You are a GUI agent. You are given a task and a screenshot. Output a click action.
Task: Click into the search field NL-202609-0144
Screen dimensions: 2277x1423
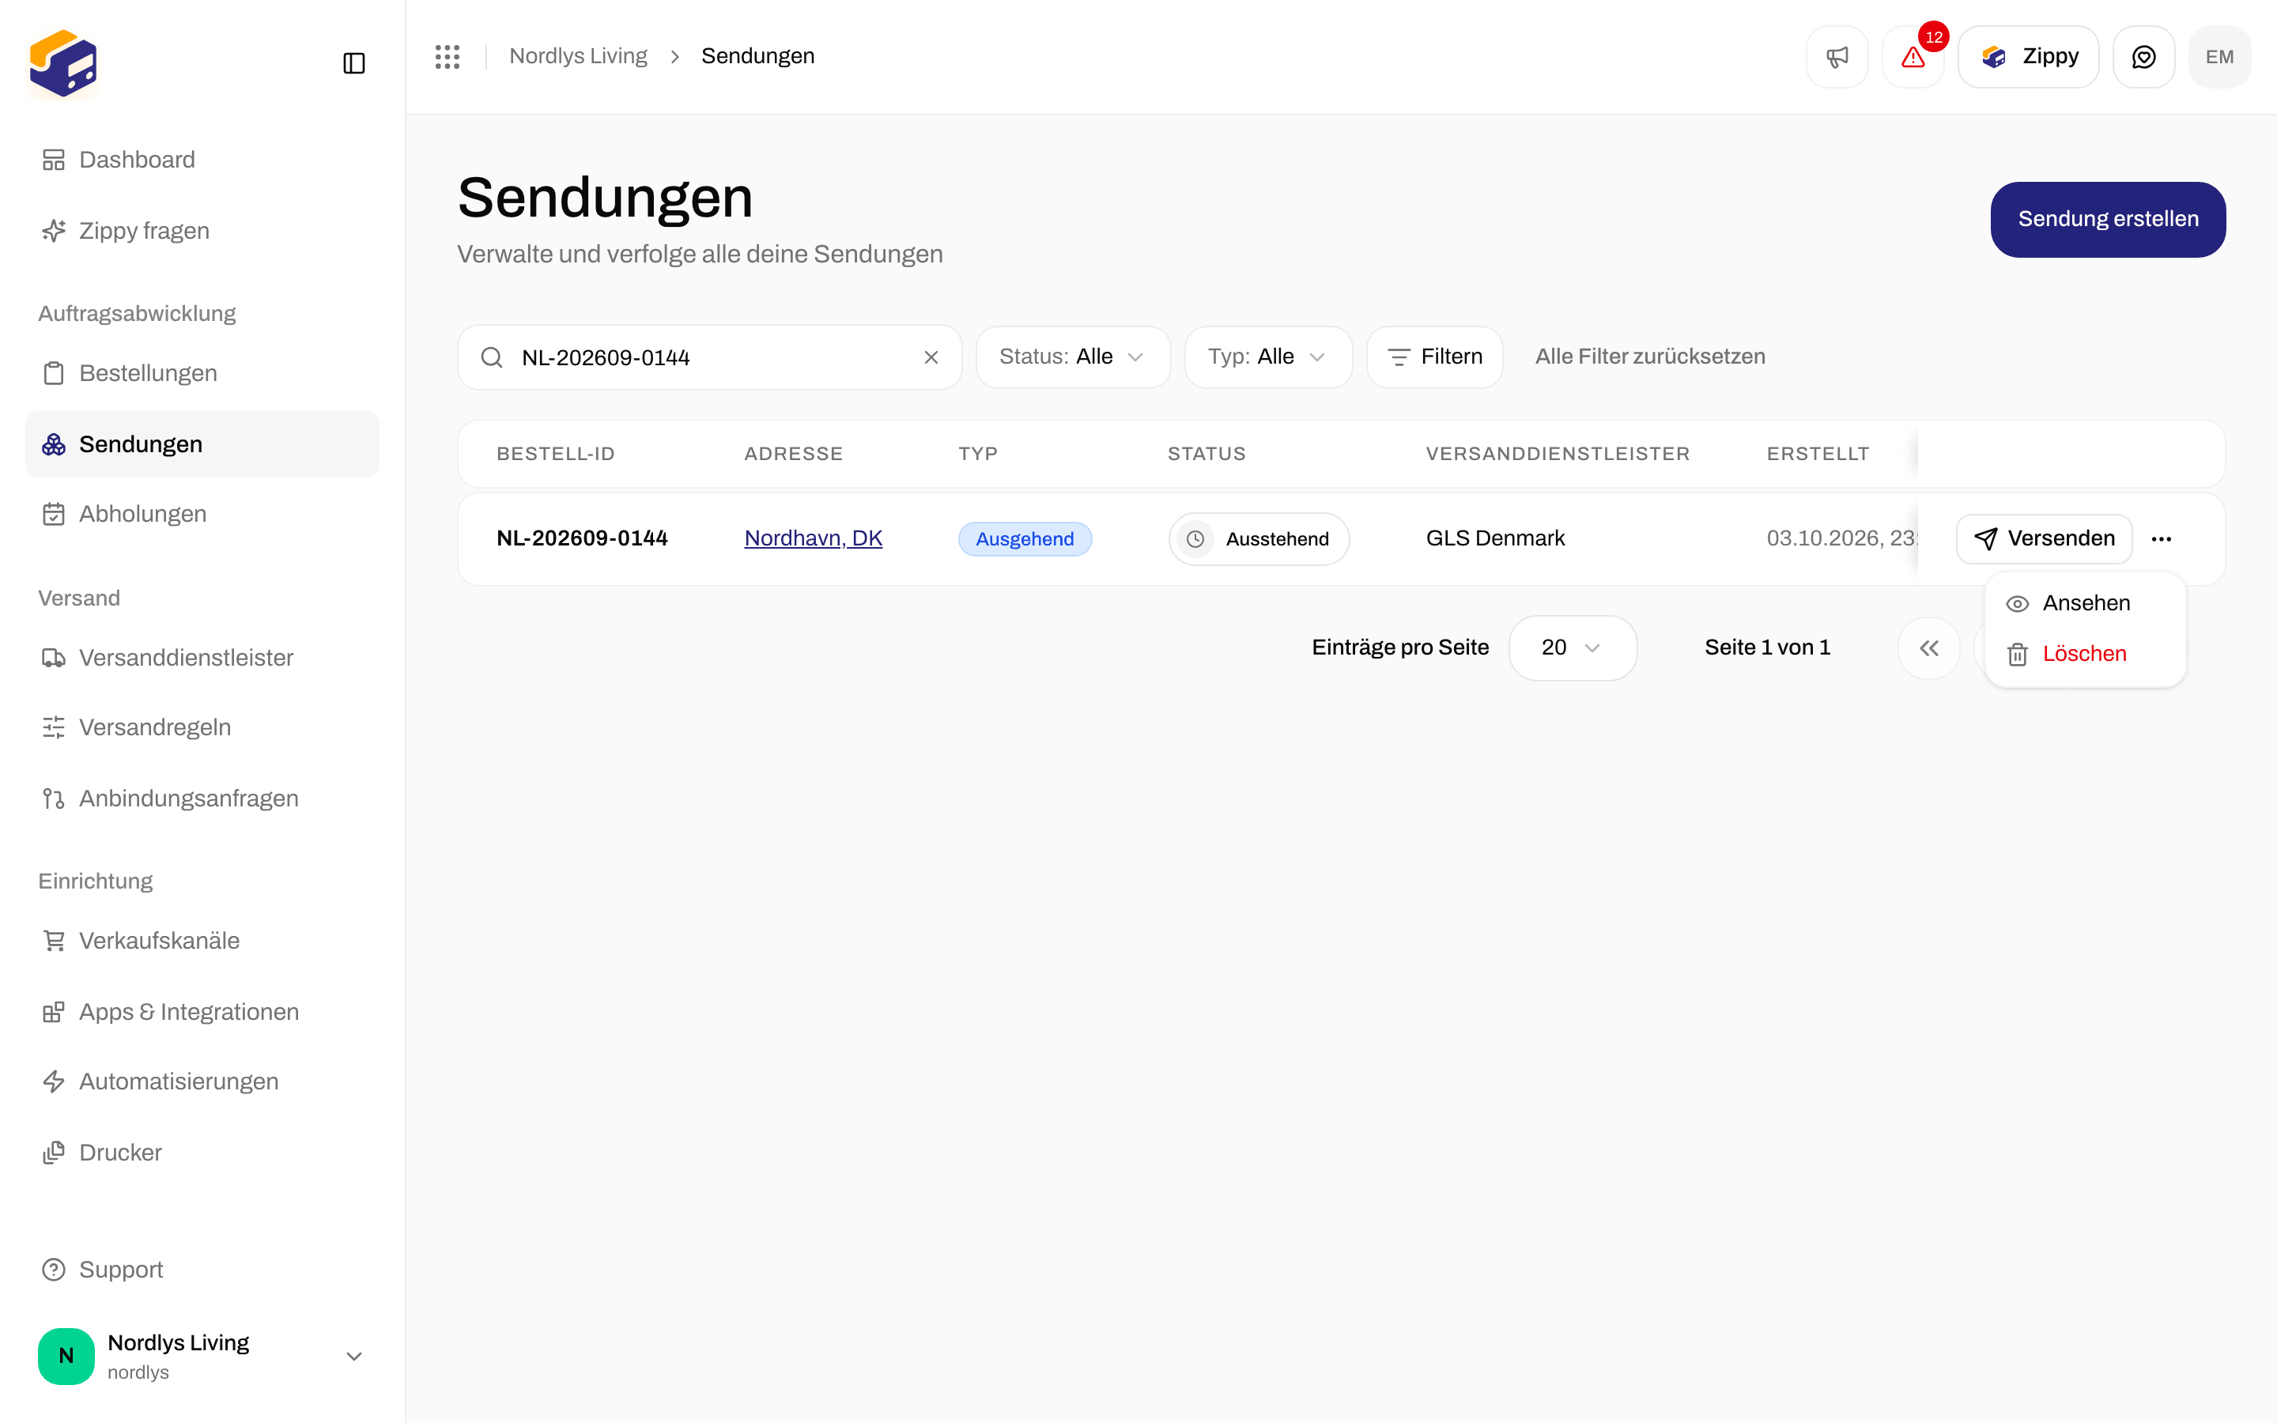pos(709,357)
